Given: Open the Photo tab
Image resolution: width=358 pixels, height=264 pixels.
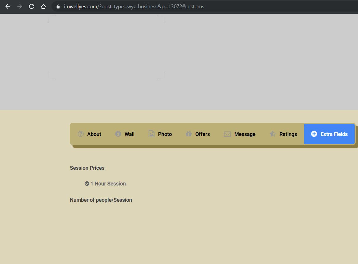Looking at the screenshot, I should click(x=160, y=134).
